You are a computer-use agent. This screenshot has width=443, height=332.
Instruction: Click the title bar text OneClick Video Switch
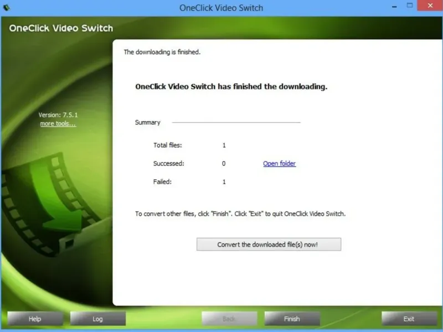(x=221, y=8)
